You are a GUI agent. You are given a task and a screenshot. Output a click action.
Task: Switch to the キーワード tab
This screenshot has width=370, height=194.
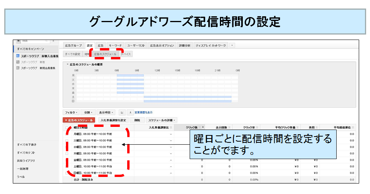coord(115,45)
